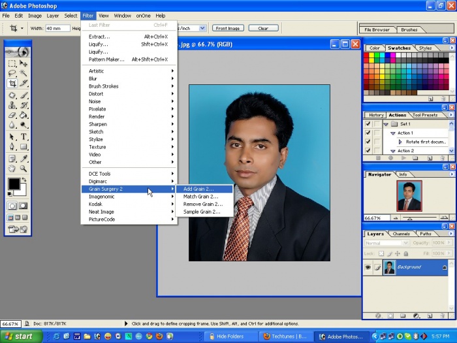Click the Clear button

click(263, 28)
